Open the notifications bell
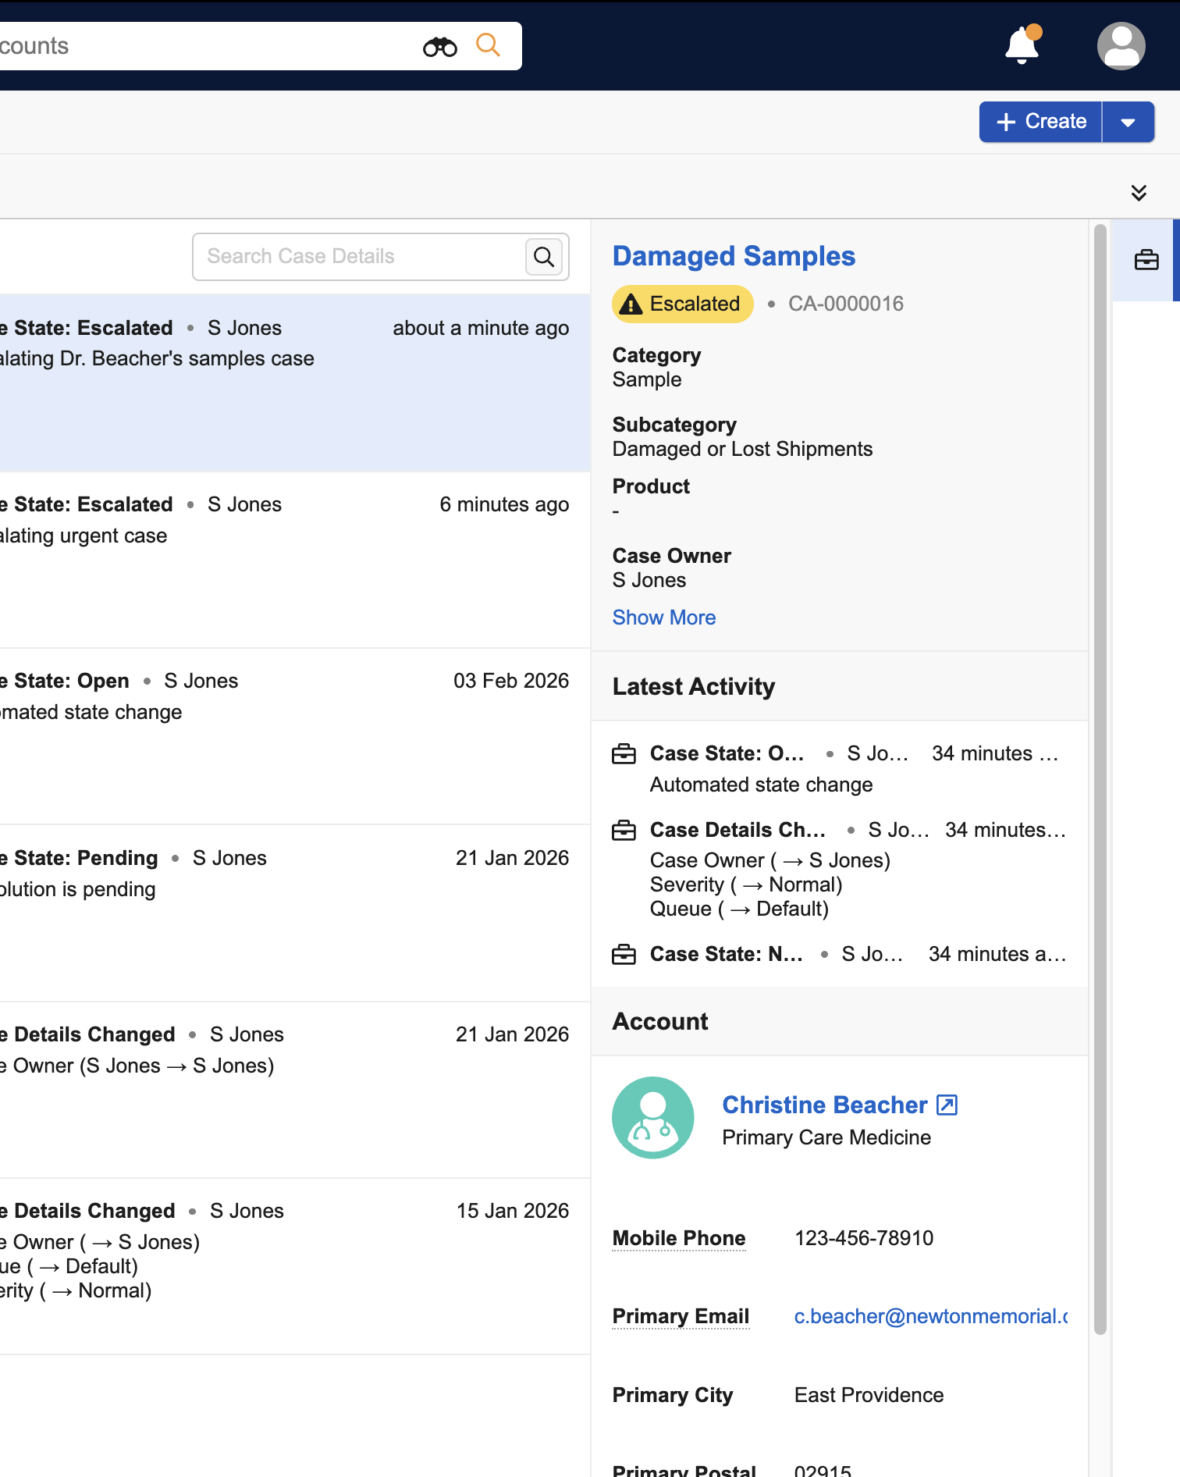Viewport: 1180px width, 1477px height. 1022,46
